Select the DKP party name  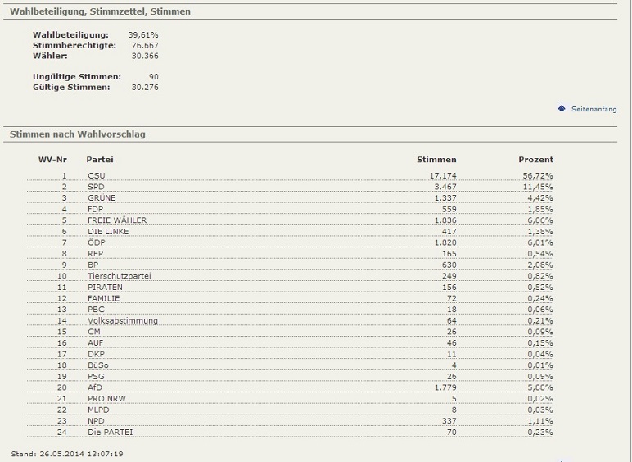(x=96, y=355)
